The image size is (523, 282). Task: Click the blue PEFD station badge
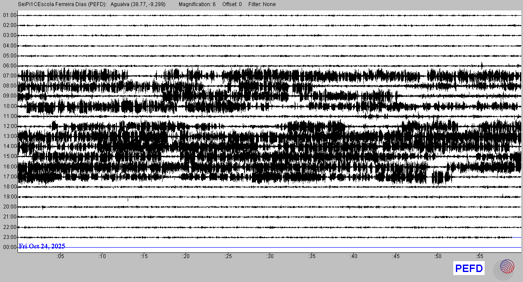click(x=469, y=269)
